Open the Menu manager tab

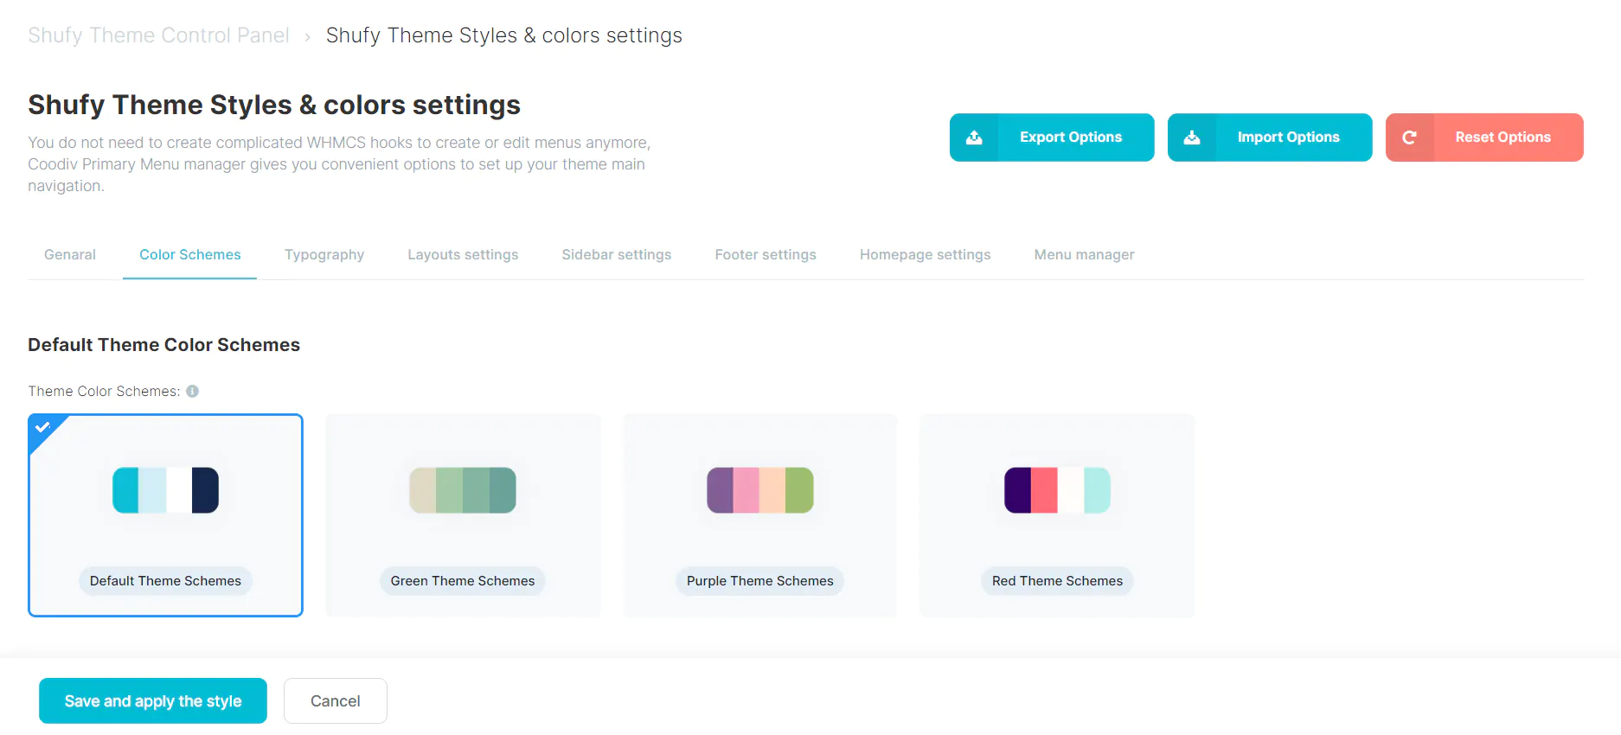tap(1084, 254)
